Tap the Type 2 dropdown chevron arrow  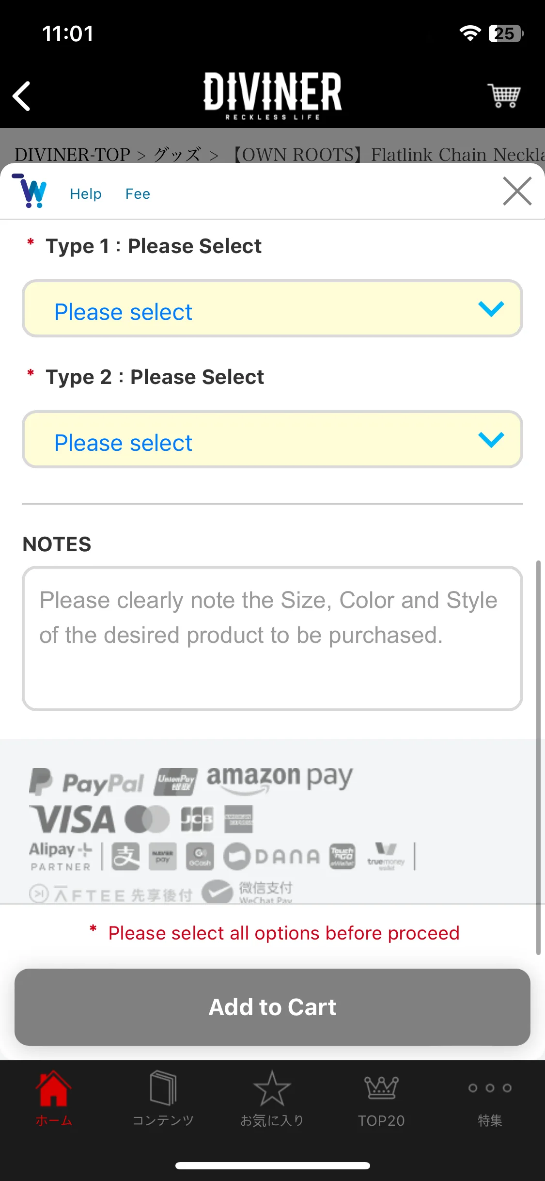pyautogui.click(x=491, y=440)
